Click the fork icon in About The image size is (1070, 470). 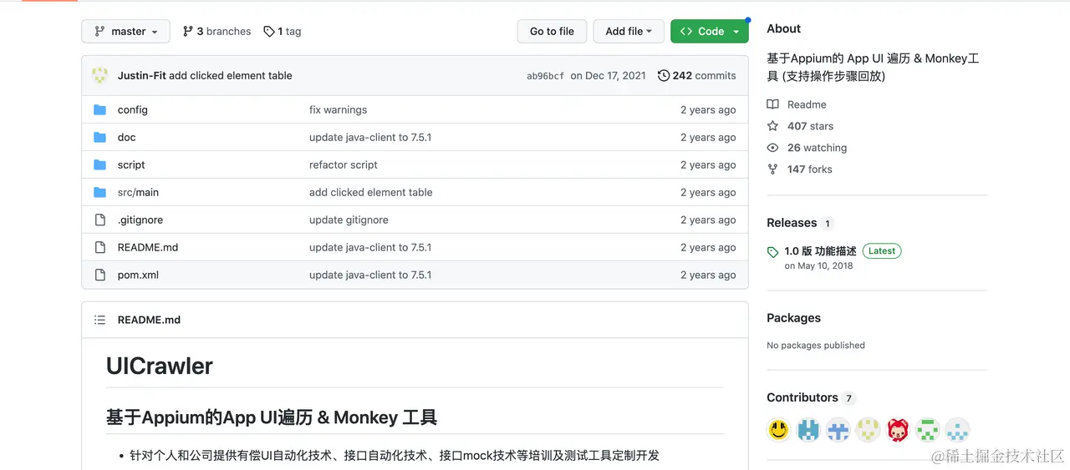click(x=772, y=169)
